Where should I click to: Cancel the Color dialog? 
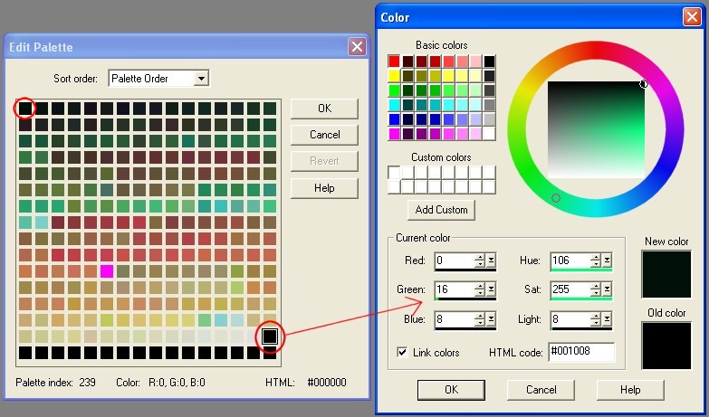(541, 390)
